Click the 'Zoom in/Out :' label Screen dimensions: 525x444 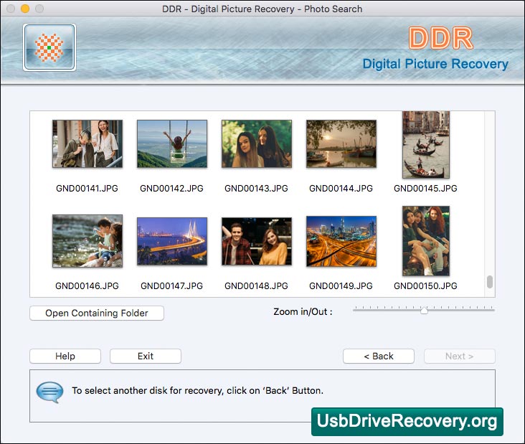point(303,312)
